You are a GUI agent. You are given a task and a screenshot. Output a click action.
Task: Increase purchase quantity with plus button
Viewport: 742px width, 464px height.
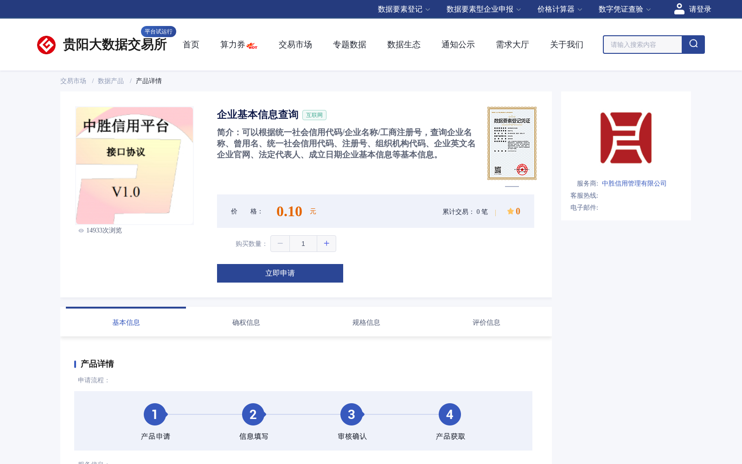click(326, 244)
